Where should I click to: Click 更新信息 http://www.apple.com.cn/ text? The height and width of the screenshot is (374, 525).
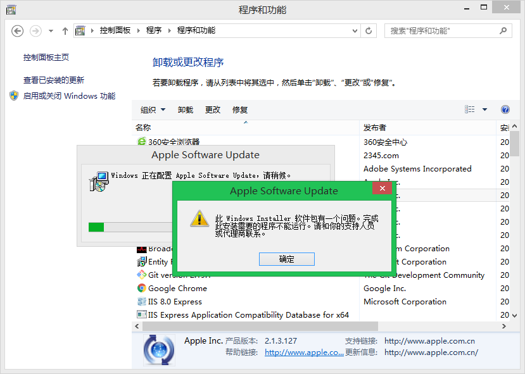(431, 352)
